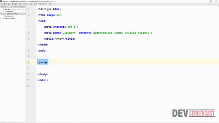Select the first_site root folder
Viewport: 219px width, 123px height.
click(x=8, y=9)
